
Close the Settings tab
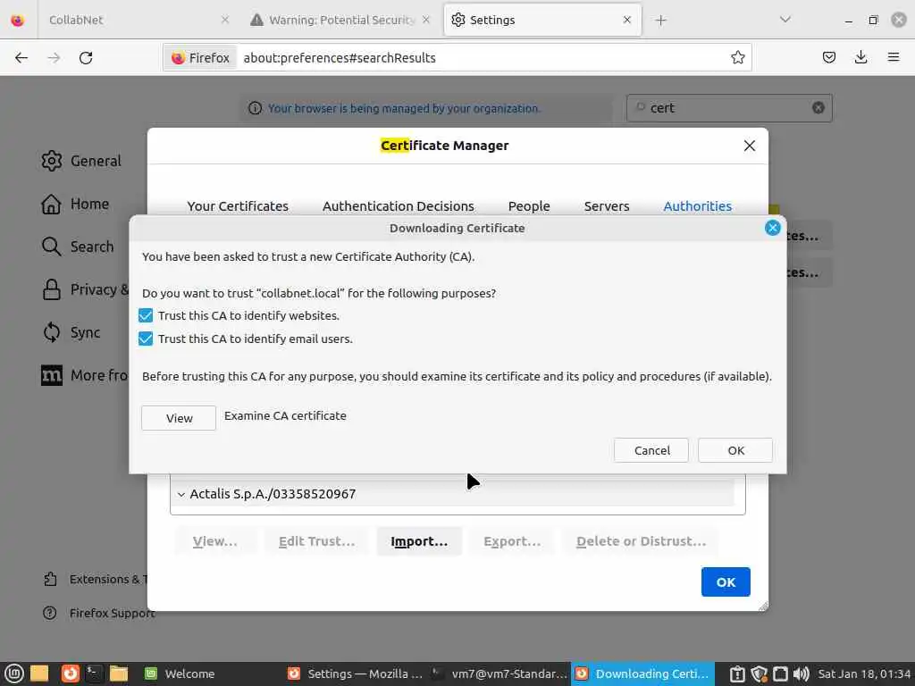[x=626, y=20]
